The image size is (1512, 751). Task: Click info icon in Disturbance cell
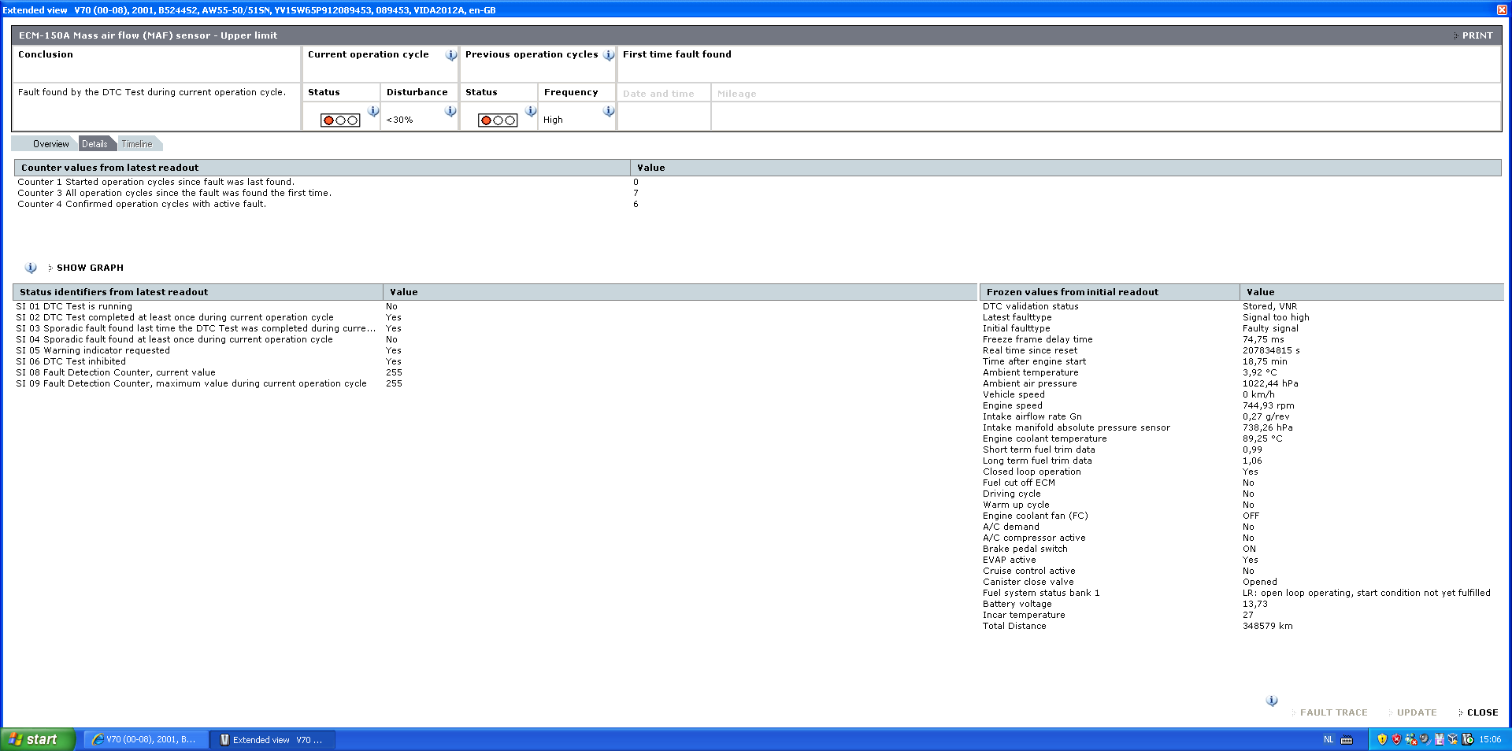[x=450, y=111]
